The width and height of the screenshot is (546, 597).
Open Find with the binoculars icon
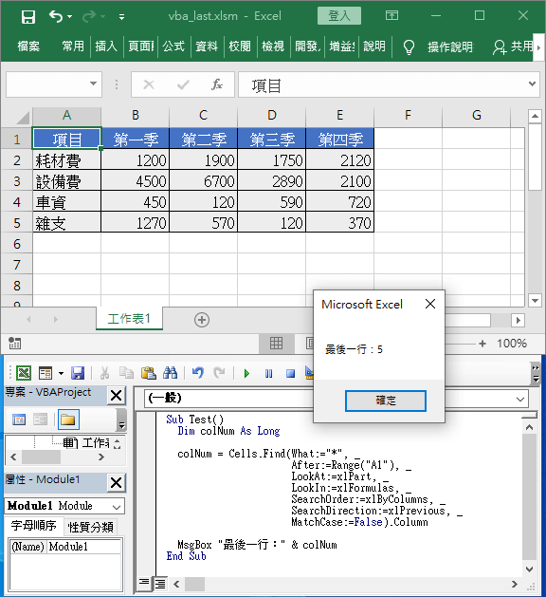pos(170,373)
